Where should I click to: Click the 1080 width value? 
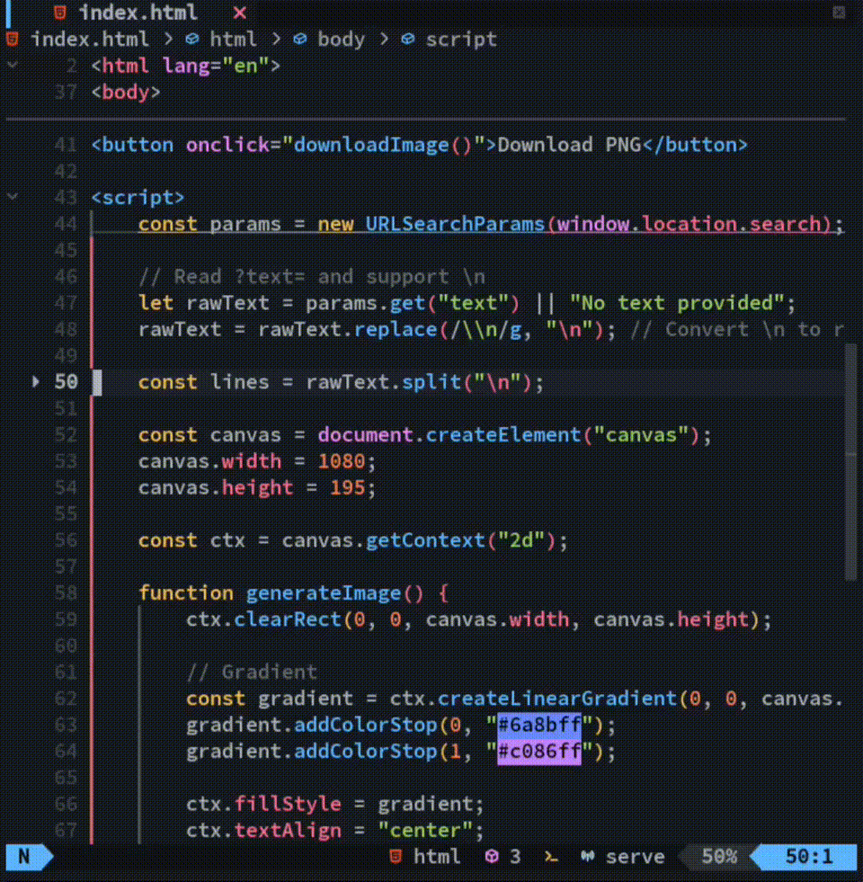[x=341, y=461]
